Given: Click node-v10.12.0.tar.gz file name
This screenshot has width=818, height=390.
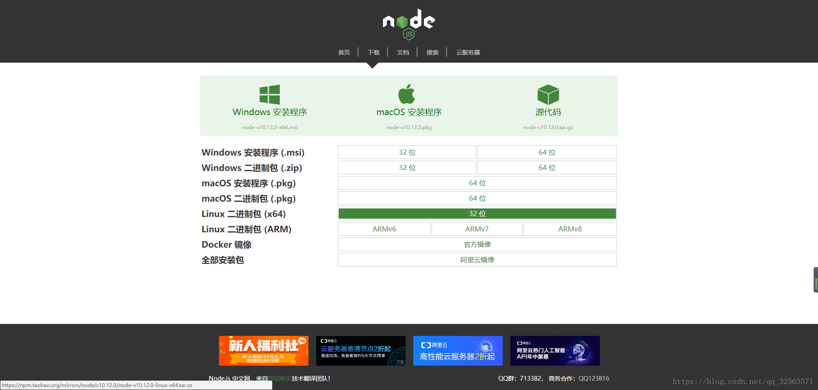Looking at the screenshot, I should pos(548,127).
